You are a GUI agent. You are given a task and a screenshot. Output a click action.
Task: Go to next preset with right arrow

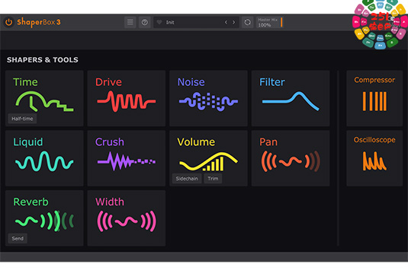(233, 22)
